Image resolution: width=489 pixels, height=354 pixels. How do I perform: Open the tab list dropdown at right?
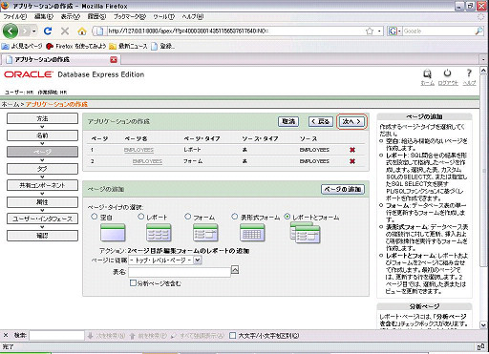pos(483,59)
